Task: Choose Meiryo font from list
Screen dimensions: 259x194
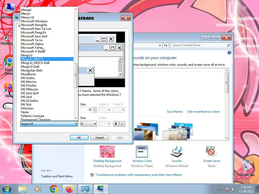Action: pyautogui.click(x=47, y=14)
